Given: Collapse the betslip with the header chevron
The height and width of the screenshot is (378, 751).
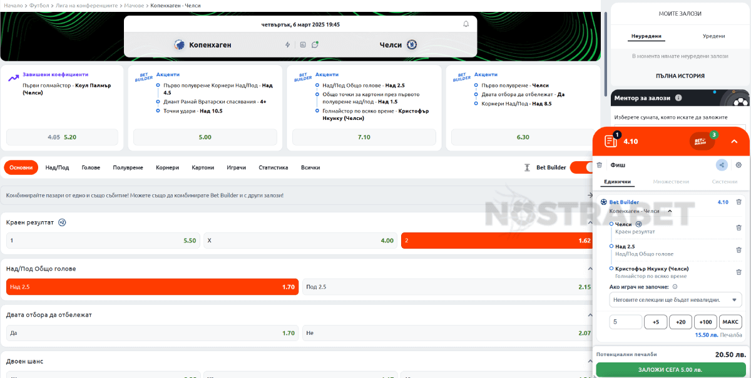Looking at the screenshot, I should (x=734, y=141).
